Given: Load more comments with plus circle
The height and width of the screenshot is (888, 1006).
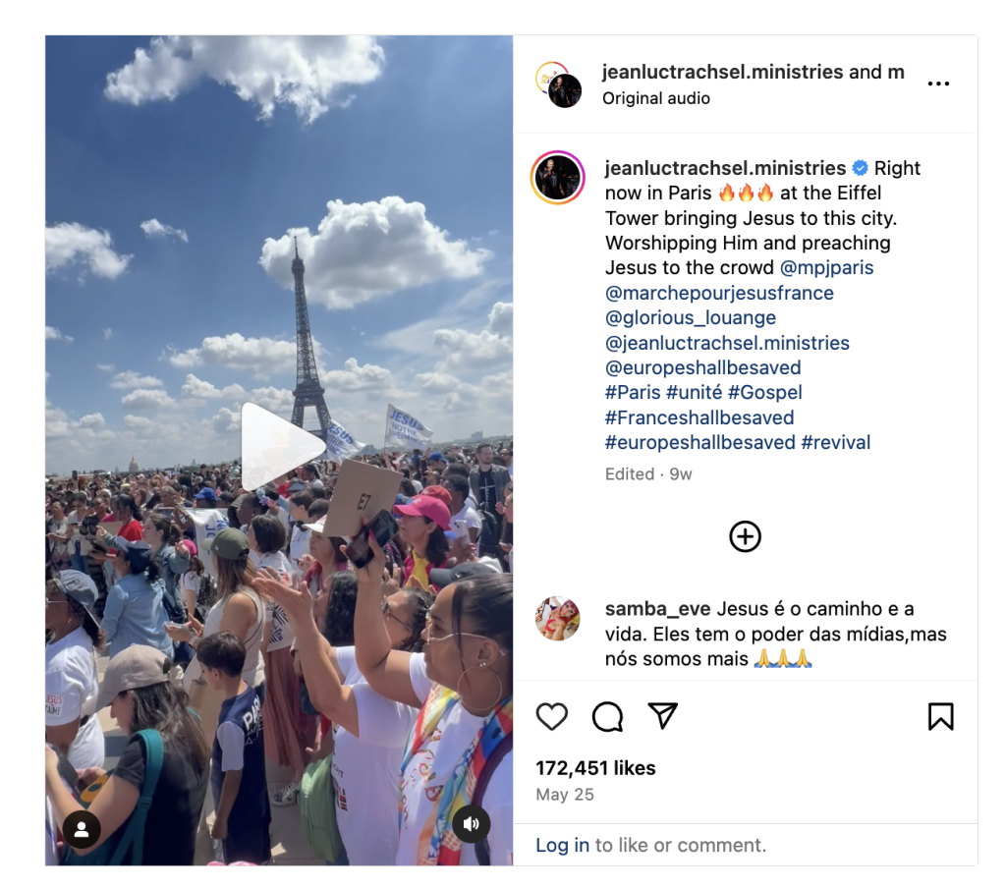Looking at the screenshot, I should pyautogui.click(x=745, y=536).
